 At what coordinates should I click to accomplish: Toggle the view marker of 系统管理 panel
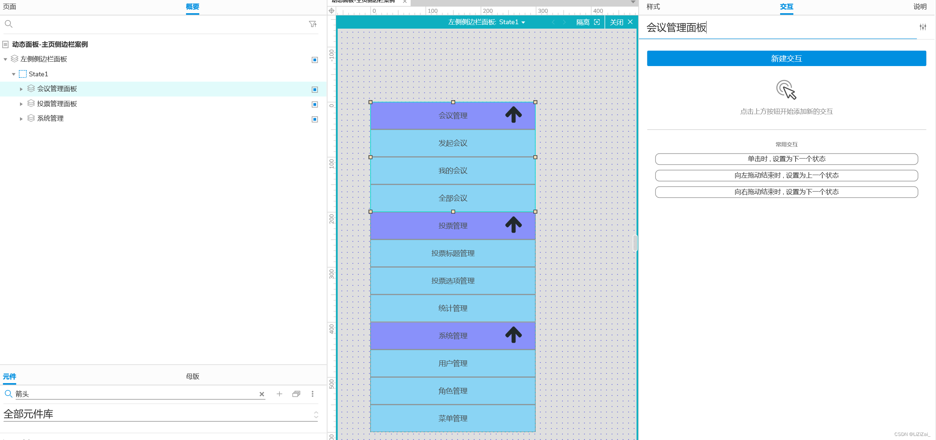click(x=315, y=119)
